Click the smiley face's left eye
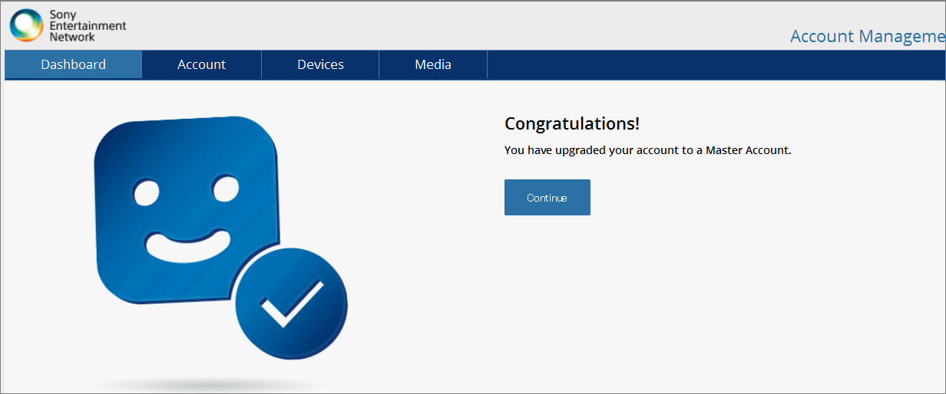Viewport: 946px width, 394px height. [146, 192]
